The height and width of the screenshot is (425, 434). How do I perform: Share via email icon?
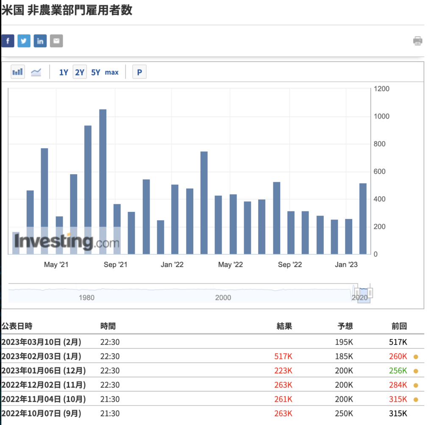click(56, 41)
